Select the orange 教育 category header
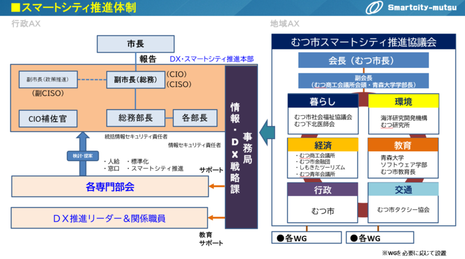Viewport: 465px width, 259px height. (403, 145)
